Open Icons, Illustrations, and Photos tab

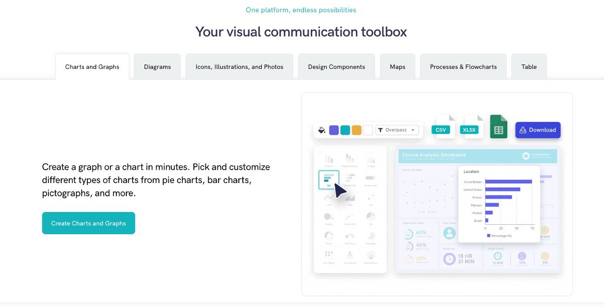click(x=239, y=67)
